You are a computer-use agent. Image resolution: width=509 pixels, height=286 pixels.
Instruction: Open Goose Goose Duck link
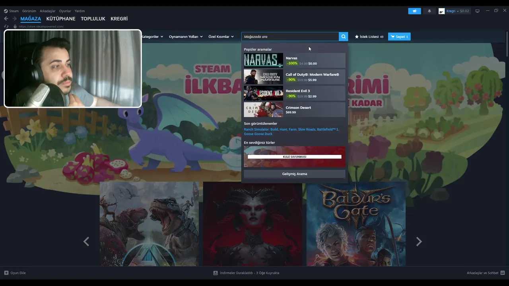pos(258,134)
